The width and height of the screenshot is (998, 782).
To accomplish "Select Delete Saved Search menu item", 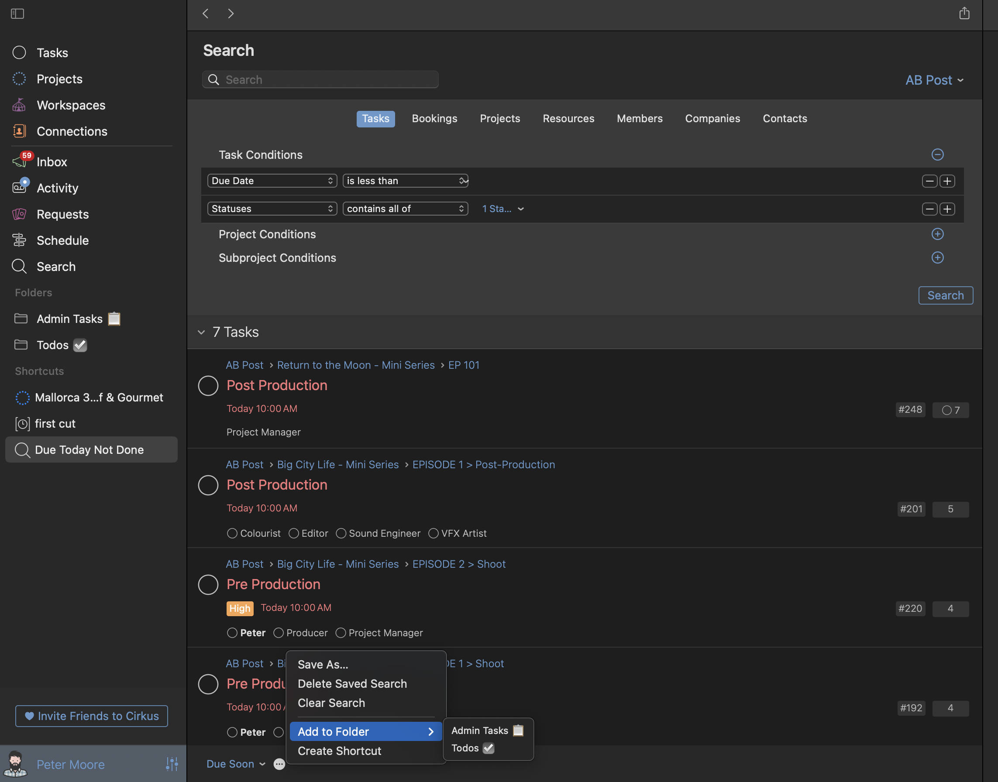I will pos(352,683).
